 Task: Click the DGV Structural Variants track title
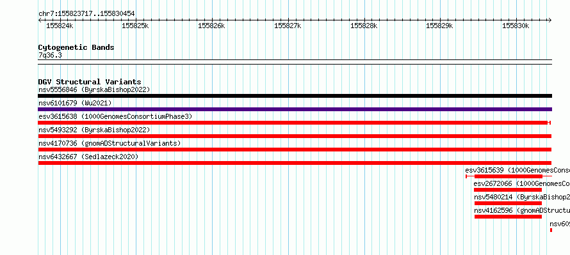pos(90,82)
